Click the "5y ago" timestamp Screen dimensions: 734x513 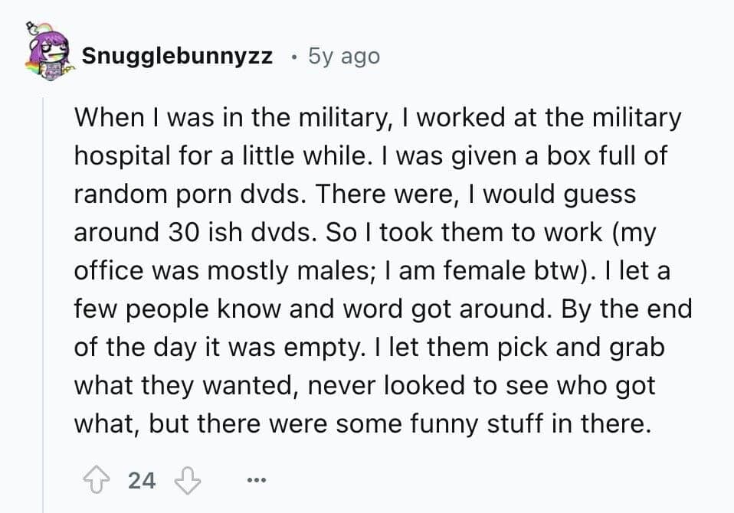343,56
